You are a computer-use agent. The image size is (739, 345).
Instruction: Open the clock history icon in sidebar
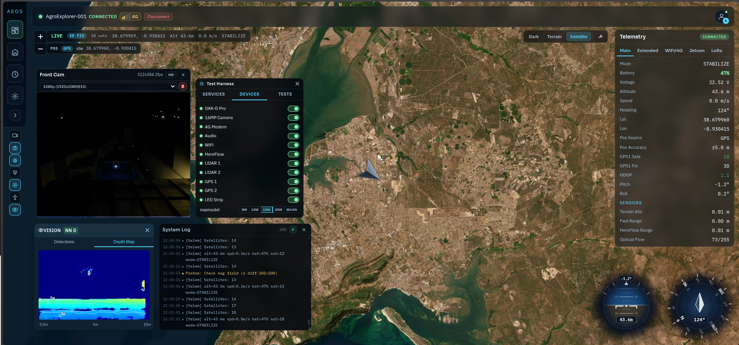pyautogui.click(x=15, y=74)
